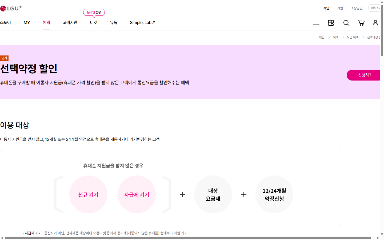Click the 휴대폰 지원금을 받지 않은 경우 label
Screen dimensions: 384x240
113,166
